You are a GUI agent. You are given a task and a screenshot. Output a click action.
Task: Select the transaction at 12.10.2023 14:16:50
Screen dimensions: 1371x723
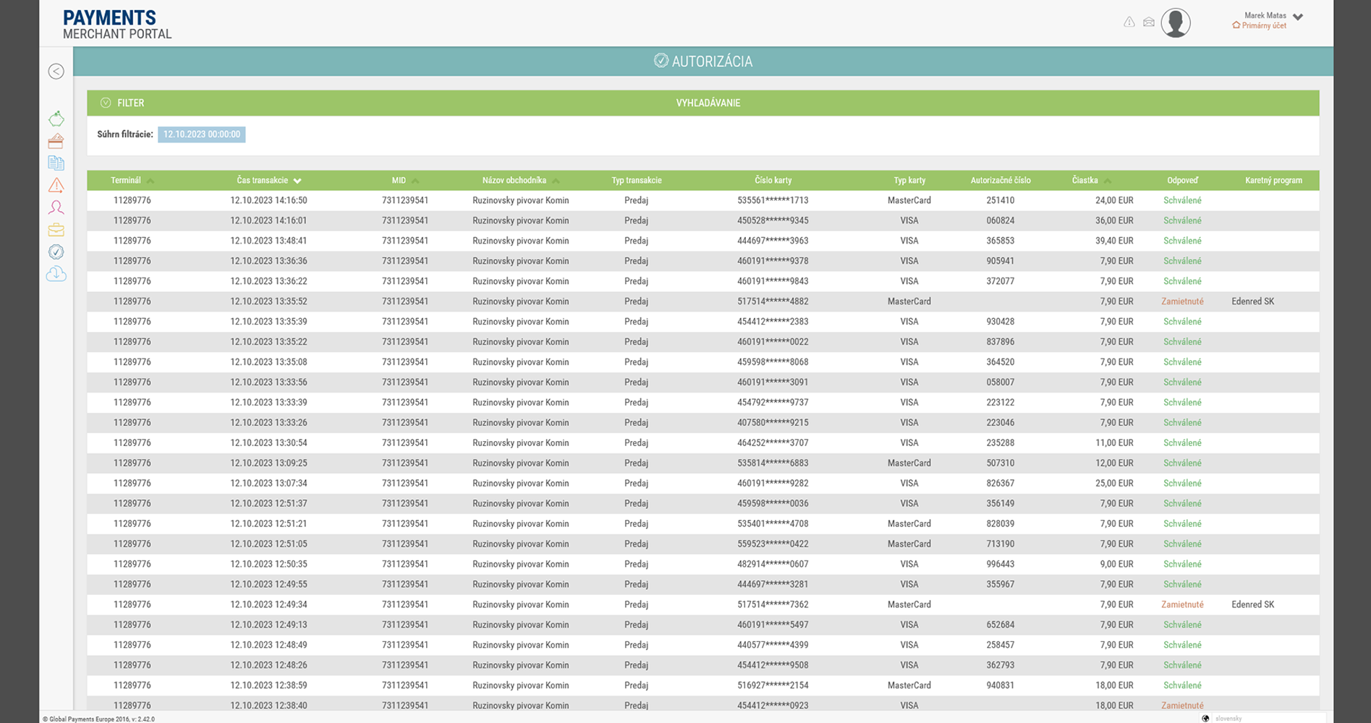click(x=703, y=200)
